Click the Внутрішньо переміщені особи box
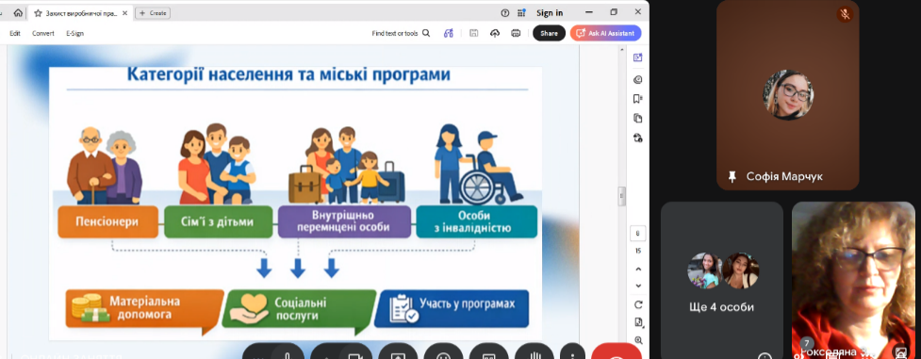The width and height of the screenshot is (921, 359). (x=344, y=222)
